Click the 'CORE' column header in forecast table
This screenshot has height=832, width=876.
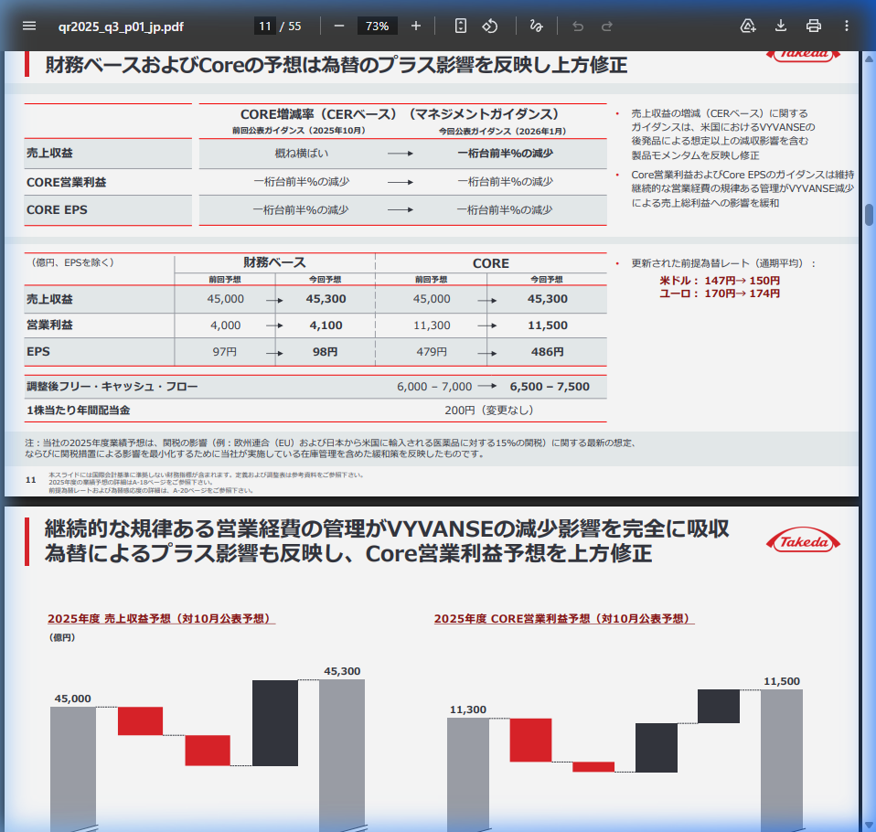490,263
